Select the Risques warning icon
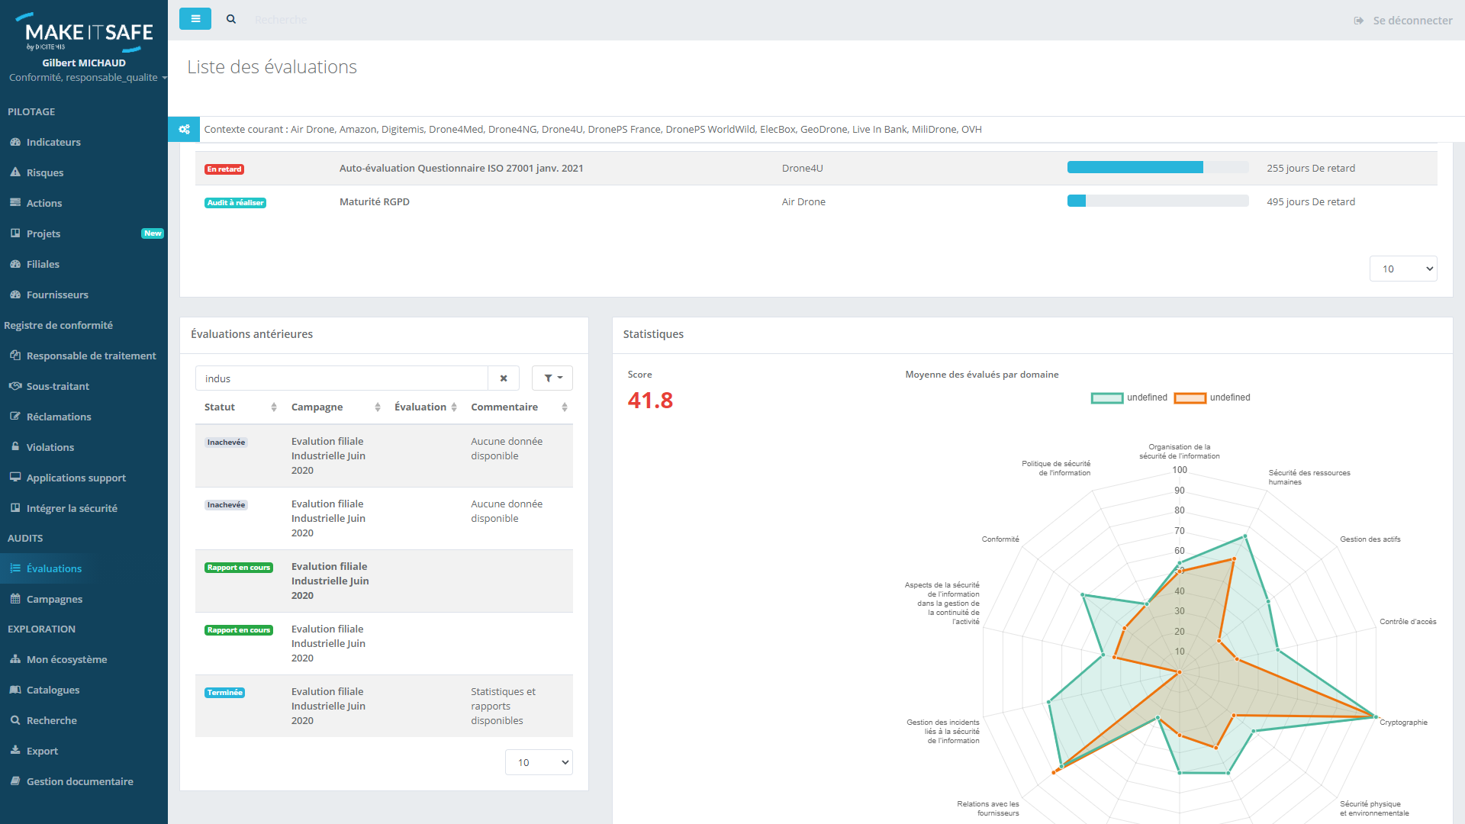Image resolution: width=1465 pixels, height=824 pixels. point(16,172)
